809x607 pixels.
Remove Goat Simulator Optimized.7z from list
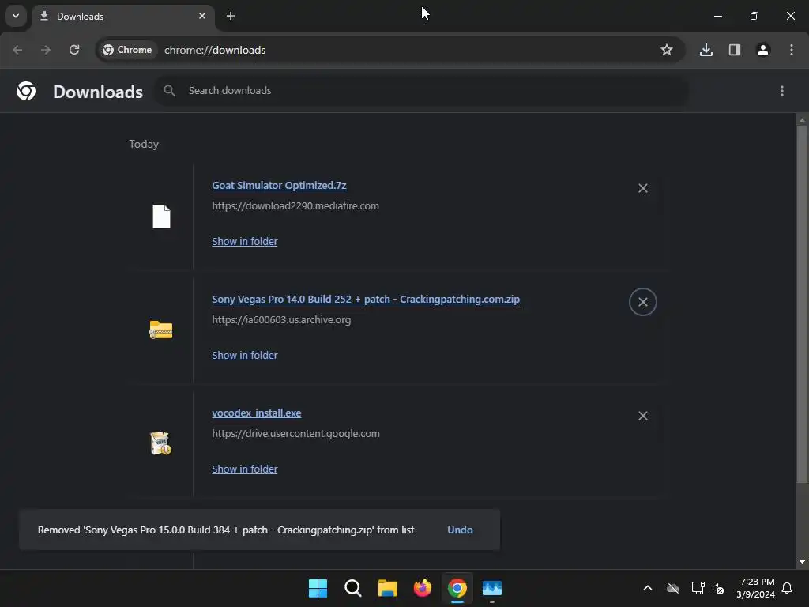pos(643,188)
